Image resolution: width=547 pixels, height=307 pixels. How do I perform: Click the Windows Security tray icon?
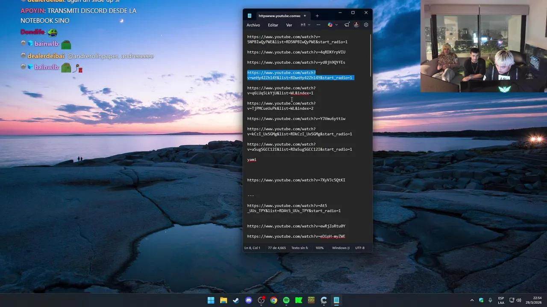(481, 300)
